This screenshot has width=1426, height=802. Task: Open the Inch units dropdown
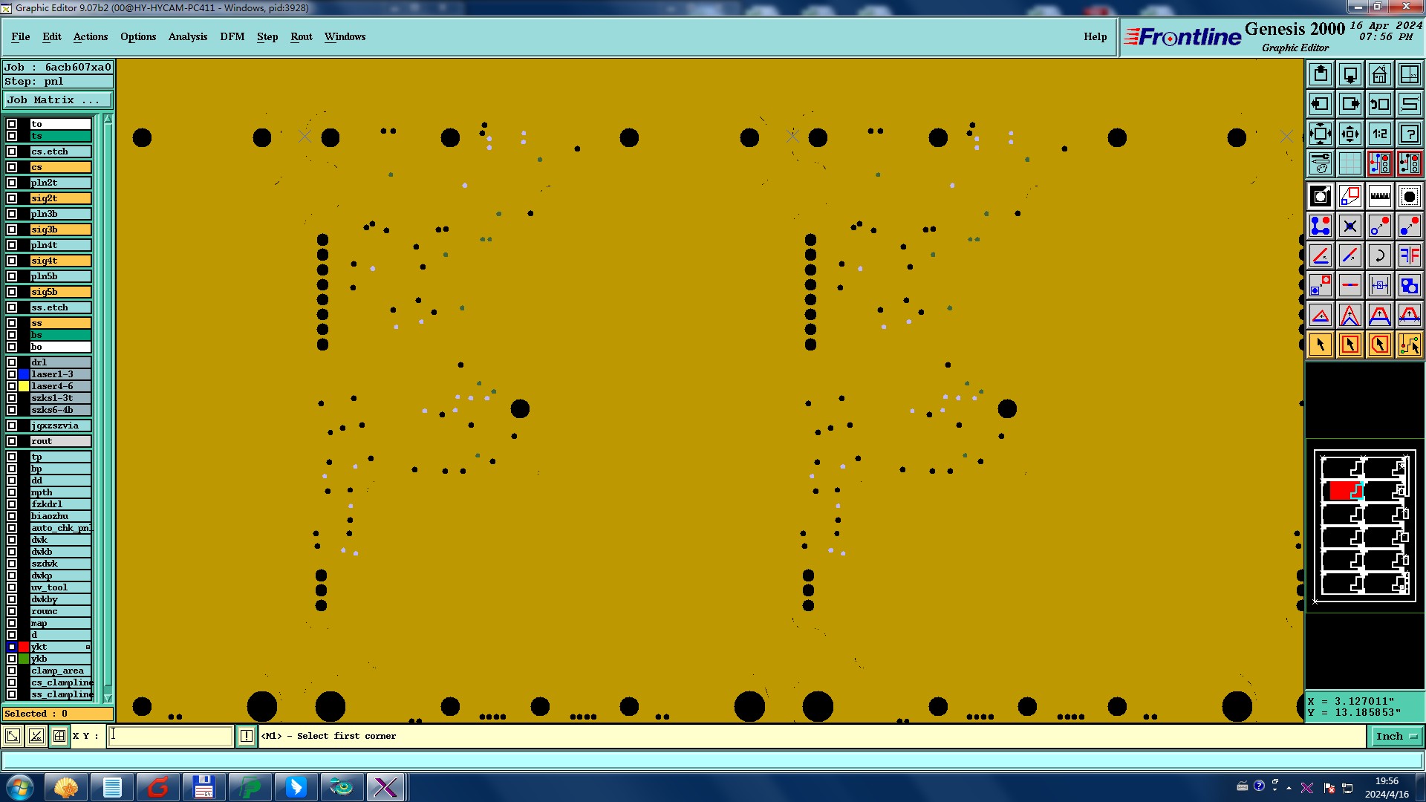tap(1396, 736)
